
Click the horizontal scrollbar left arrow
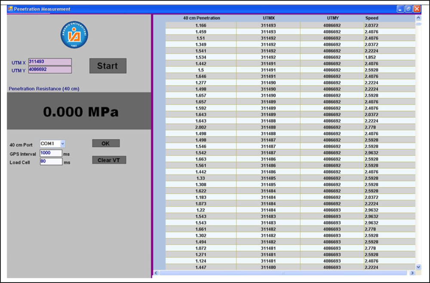(156, 273)
